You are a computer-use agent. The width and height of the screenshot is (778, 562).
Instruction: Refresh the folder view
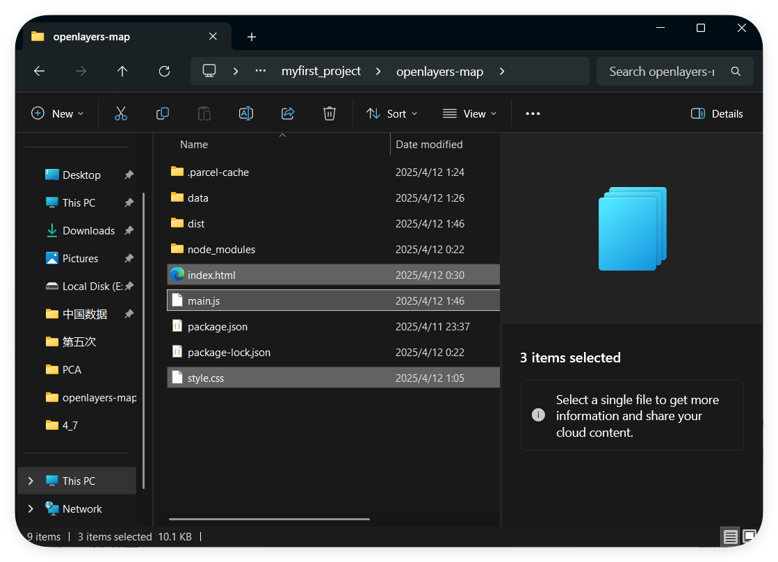coord(164,71)
